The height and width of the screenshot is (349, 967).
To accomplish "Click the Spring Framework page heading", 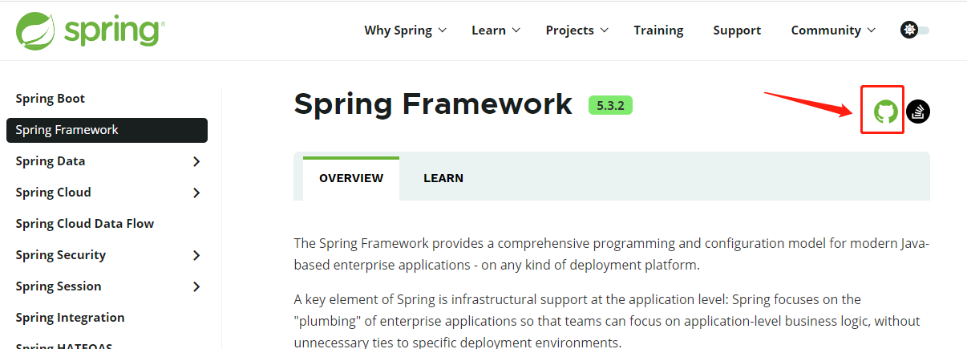I will (x=434, y=104).
